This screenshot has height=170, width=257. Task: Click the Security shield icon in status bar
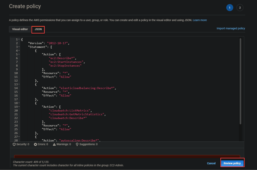14,144
